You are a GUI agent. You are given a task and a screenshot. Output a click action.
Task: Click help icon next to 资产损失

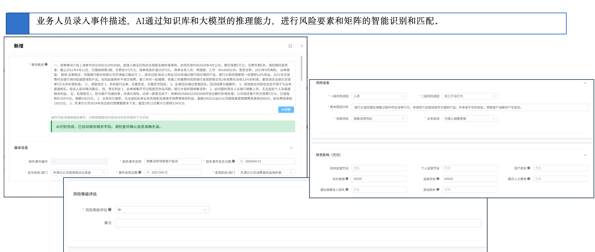529,168
